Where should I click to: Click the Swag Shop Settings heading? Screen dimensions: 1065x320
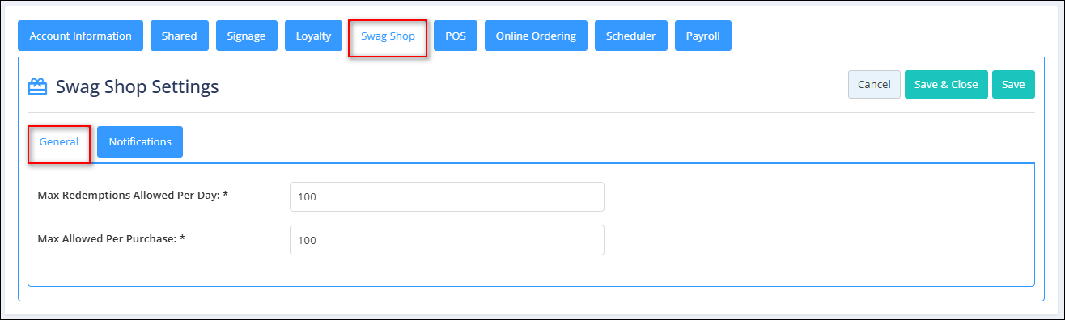pos(138,86)
